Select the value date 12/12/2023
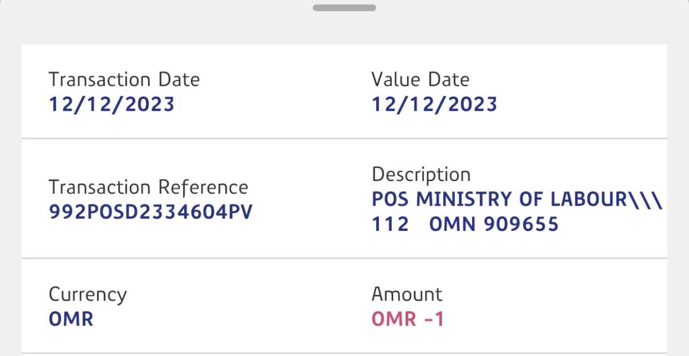This screenshot has height=356, width=689. [x=434, y=104]
